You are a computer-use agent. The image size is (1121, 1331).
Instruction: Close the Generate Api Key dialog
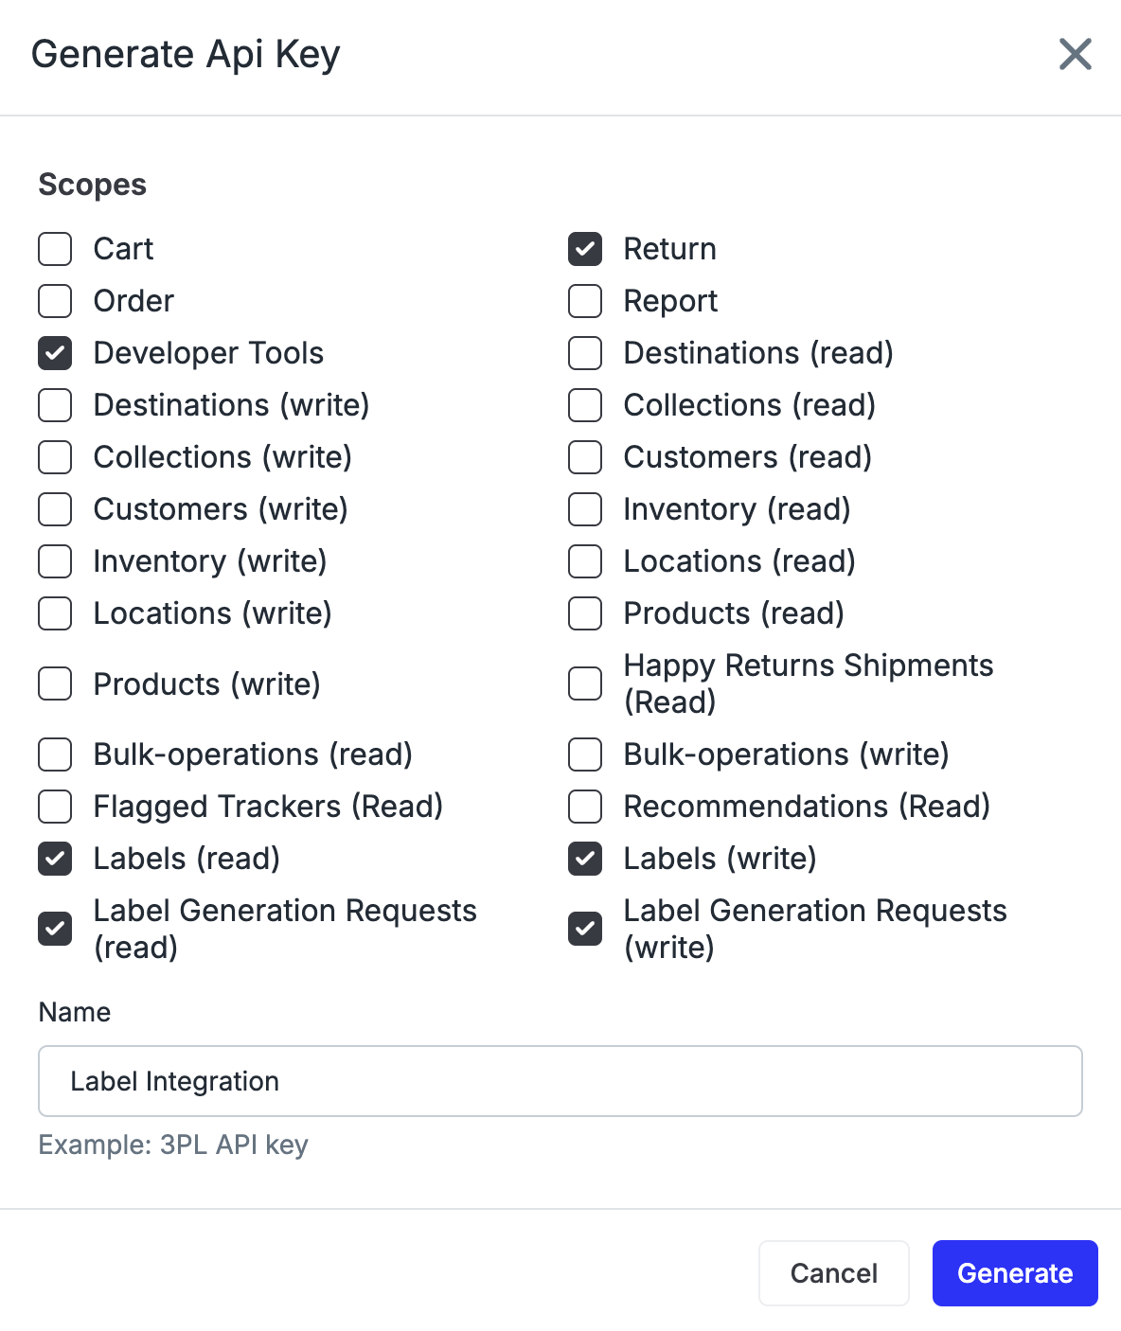(x=1076, y=54)
